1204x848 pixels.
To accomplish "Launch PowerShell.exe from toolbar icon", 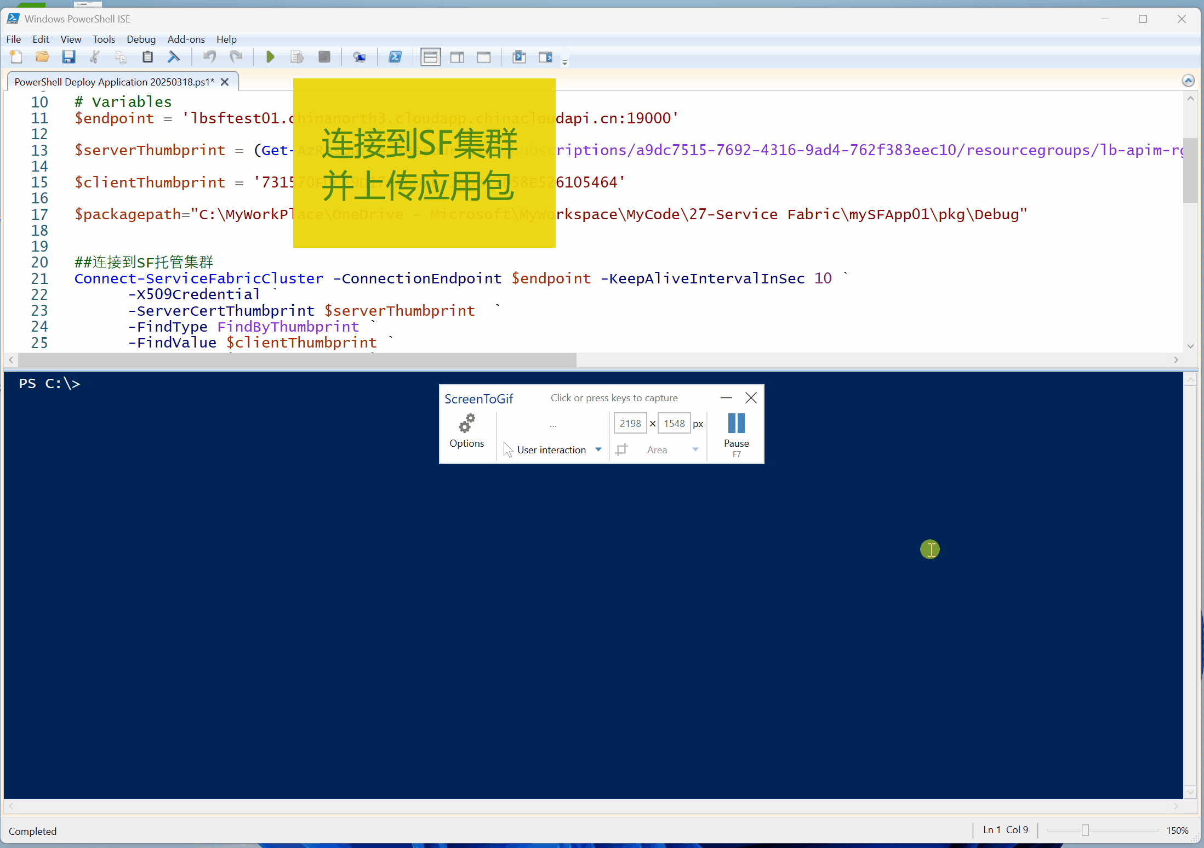I will [x=395, y=57].
